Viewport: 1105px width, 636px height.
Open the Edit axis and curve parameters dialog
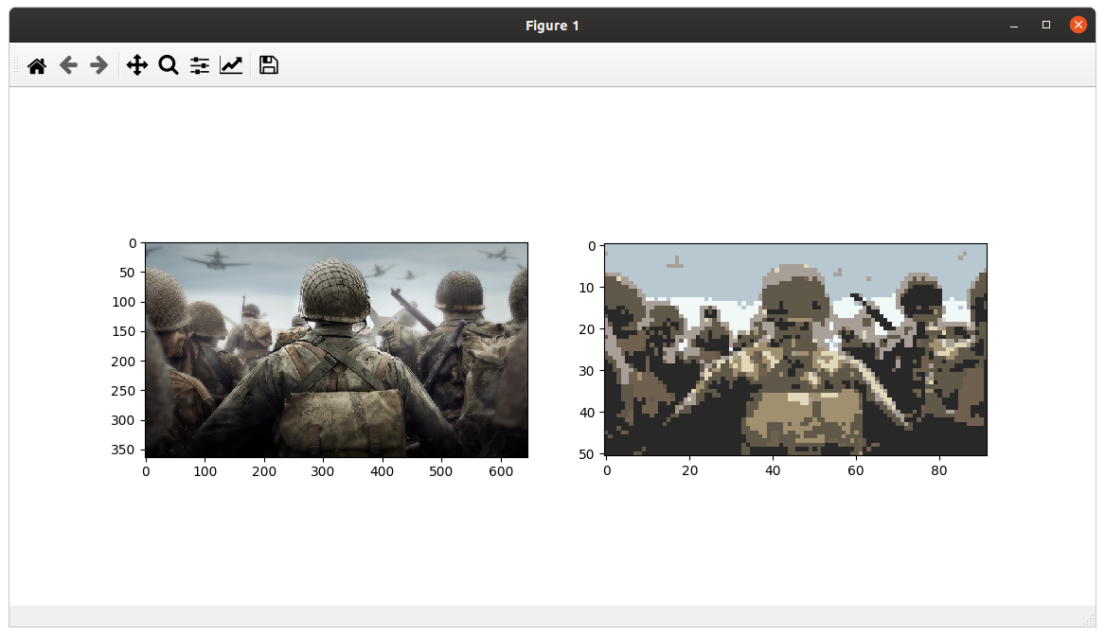[231, 65]
